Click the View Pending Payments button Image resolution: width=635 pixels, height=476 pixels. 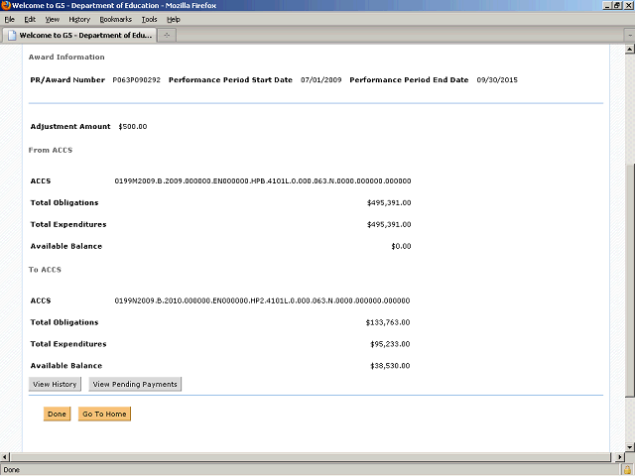tap(135, 384)
